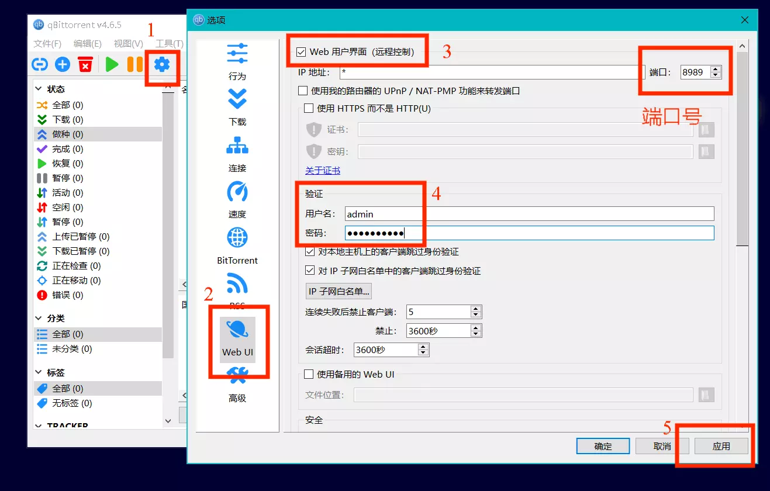Image resolution: width=770 pixels, height=491 pixels.
Task: Toggle 对 IP 子网白名单中的客户端跳过身份验证 checkbox
Action: (x=310, y=271)
